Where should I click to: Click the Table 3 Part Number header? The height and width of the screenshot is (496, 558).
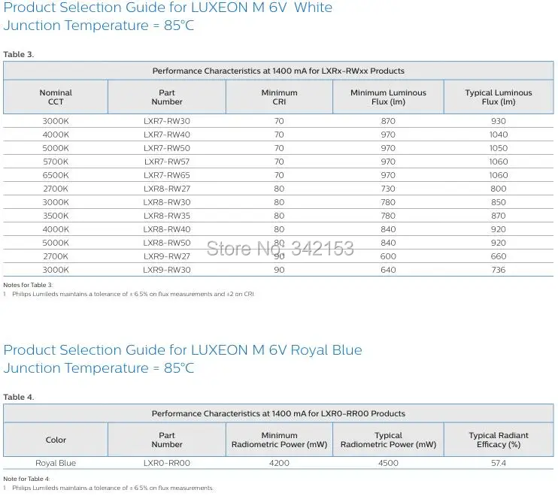coord(166,97)
